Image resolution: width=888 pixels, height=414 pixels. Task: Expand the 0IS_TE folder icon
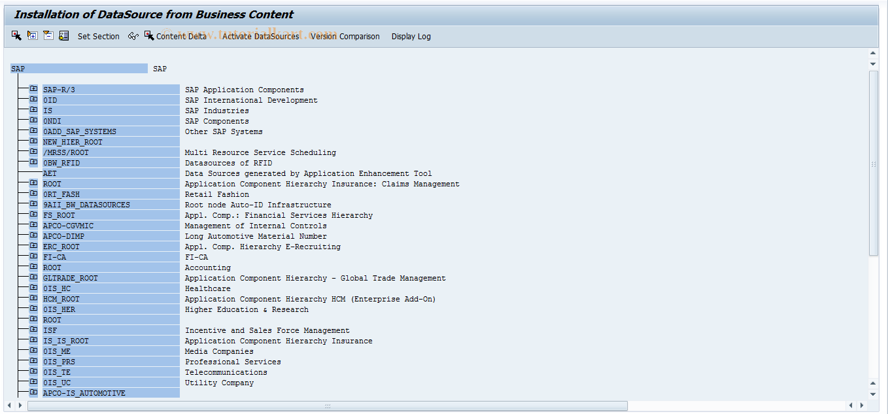(x=33, y=371)
